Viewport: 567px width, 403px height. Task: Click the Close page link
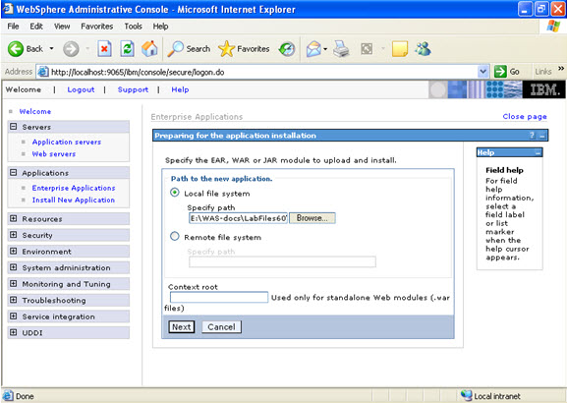525,117
